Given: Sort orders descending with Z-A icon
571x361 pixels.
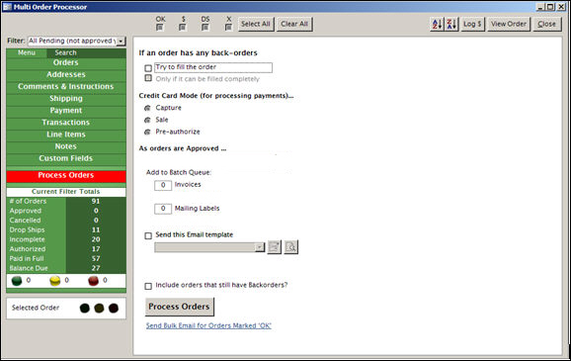Looking at the screenshot, I should click(x=451, y=24).
